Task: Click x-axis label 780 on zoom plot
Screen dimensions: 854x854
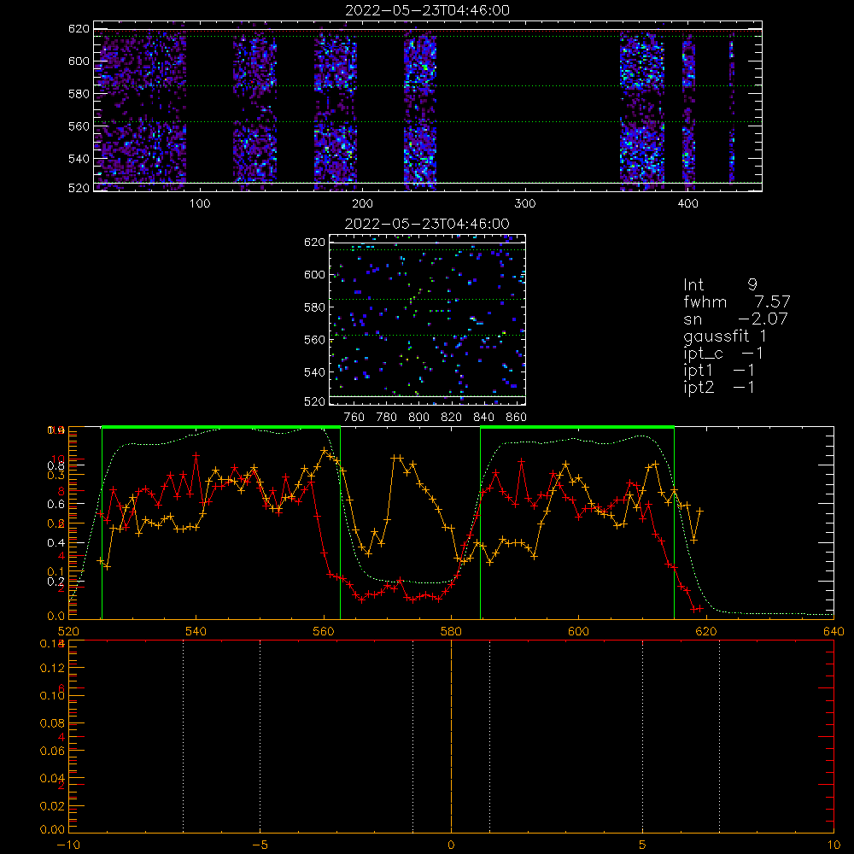Action: pos(387,418)
